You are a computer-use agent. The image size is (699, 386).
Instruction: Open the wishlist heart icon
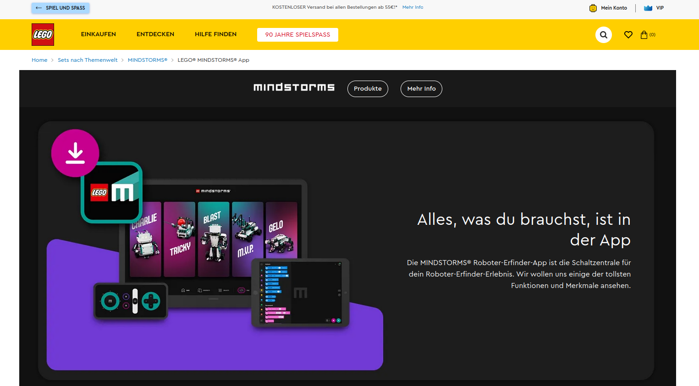click(x=628, y=34)
